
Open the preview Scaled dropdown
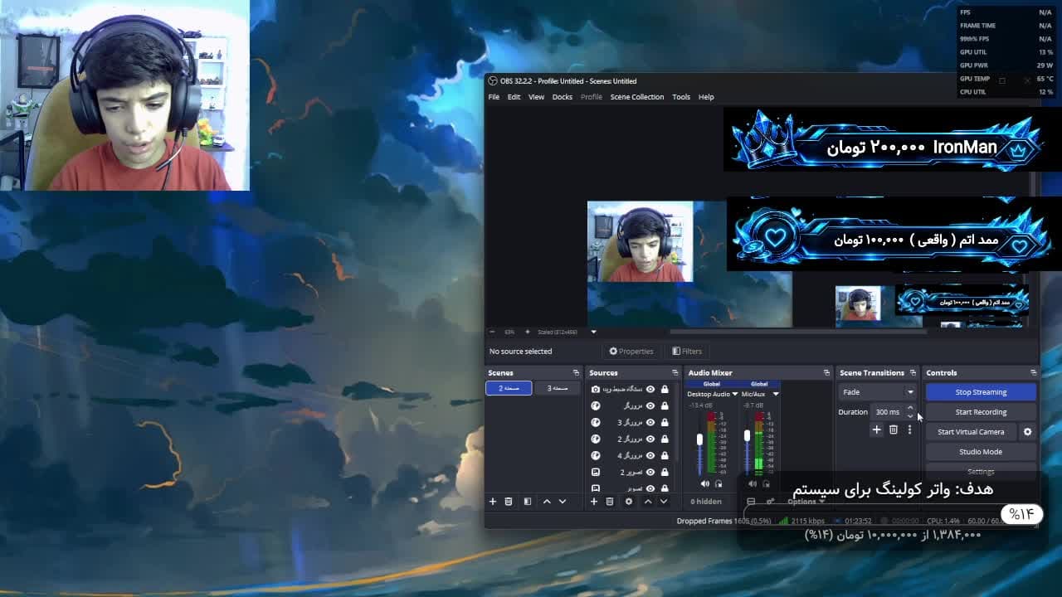coord(593,332)
